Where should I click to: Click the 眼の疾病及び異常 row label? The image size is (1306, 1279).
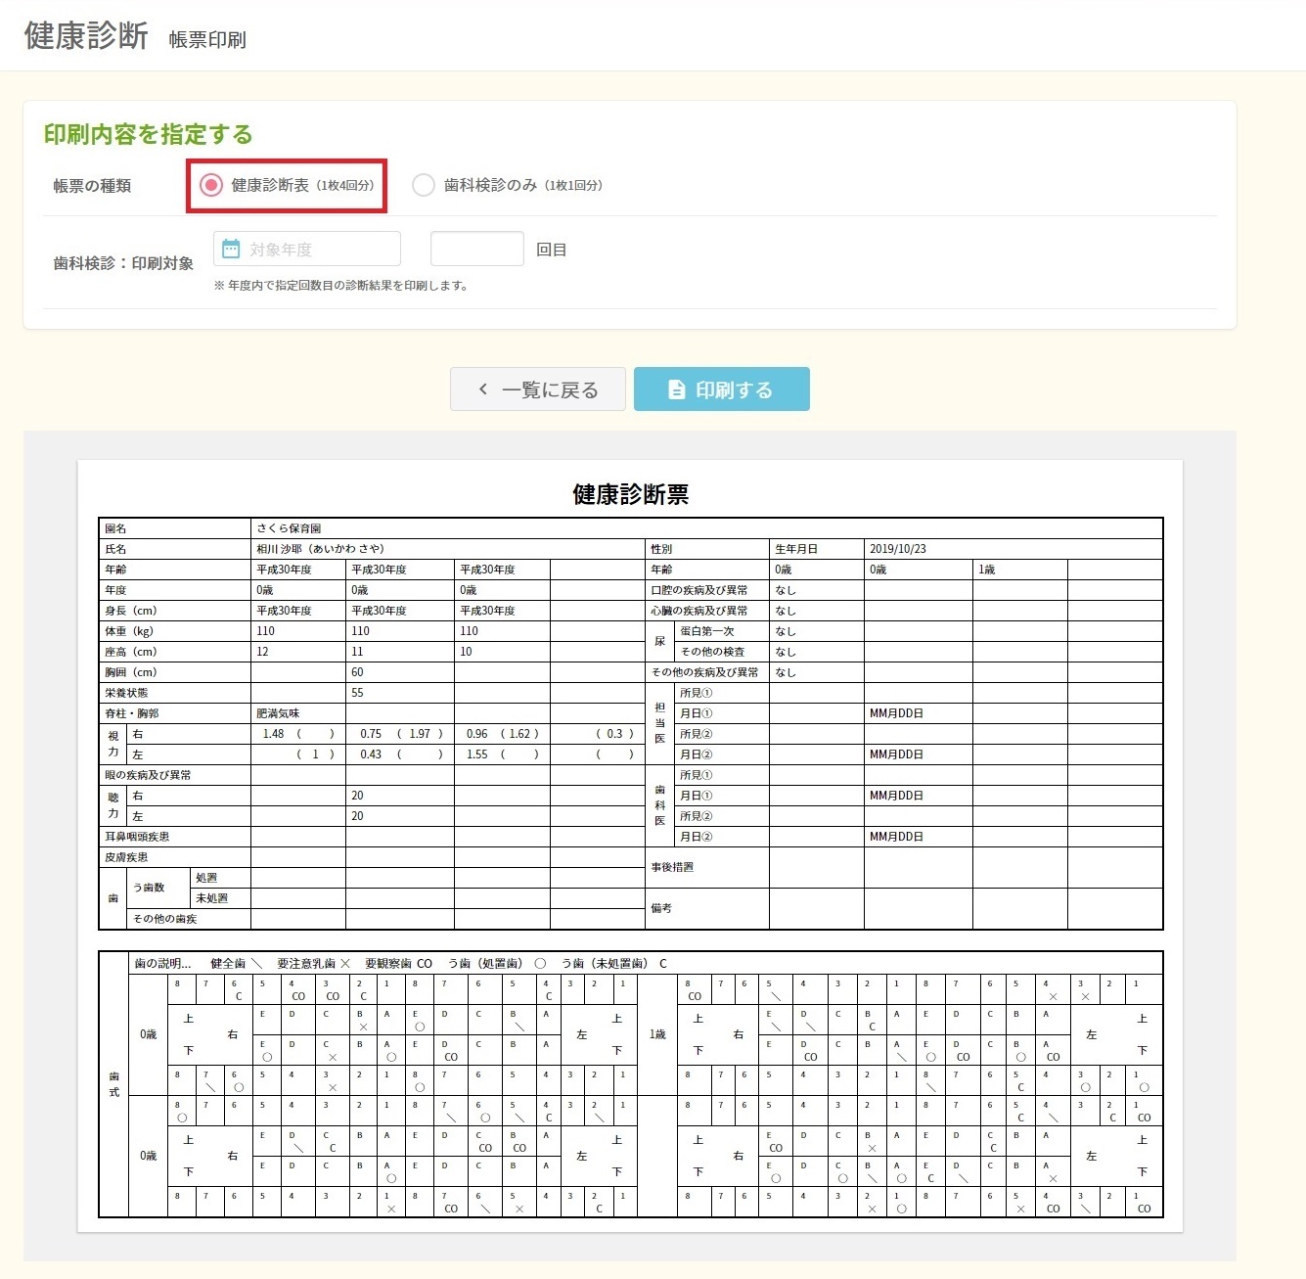coord(148,775)
